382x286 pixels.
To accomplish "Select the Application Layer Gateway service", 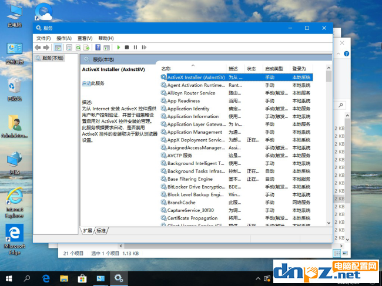I will 237,124.
